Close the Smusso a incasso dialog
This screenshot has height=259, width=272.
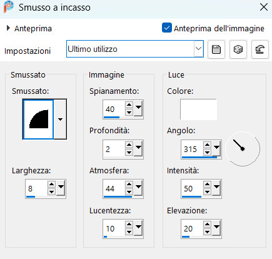(264, 8)
